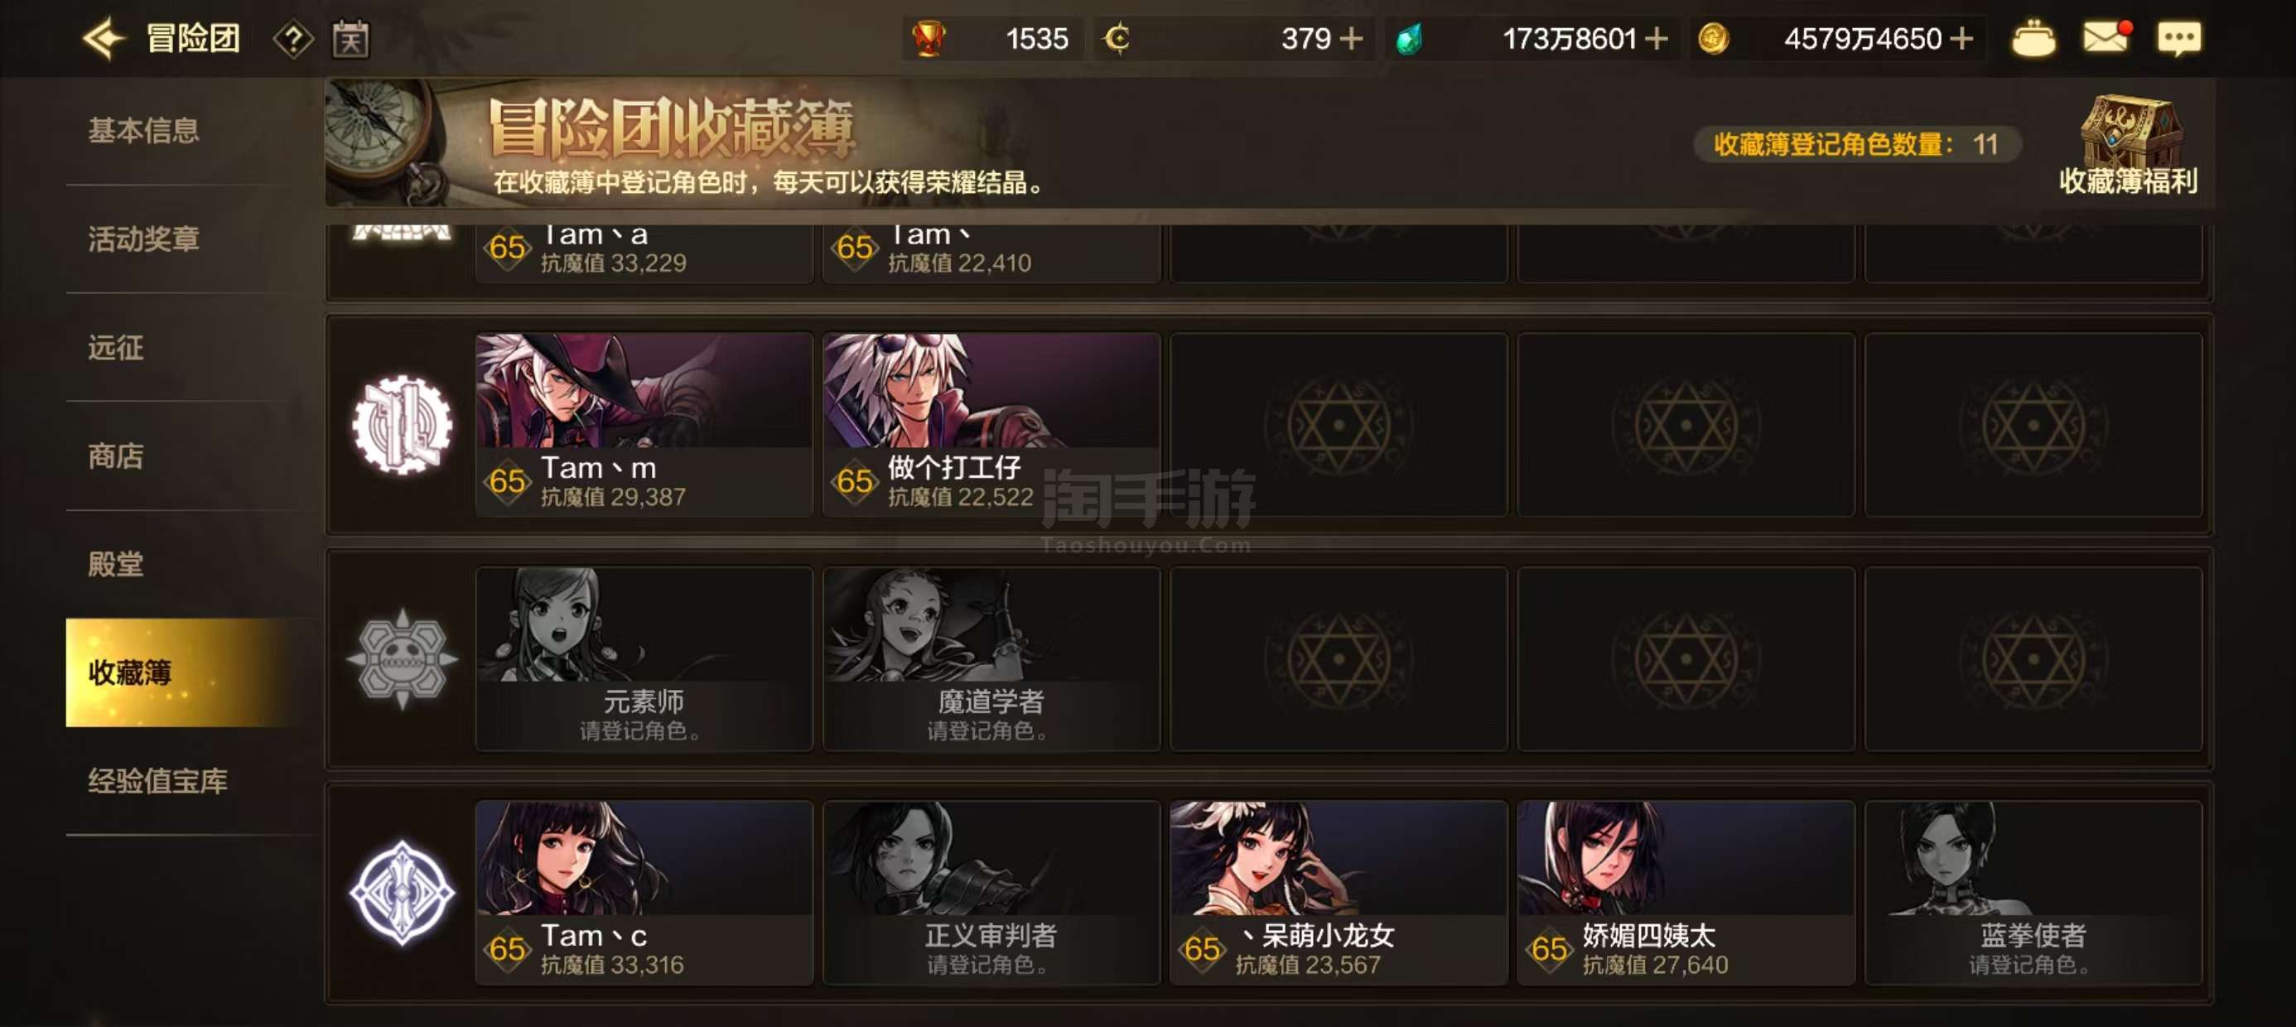Select character card Tam、m

(x=644, y=424)
